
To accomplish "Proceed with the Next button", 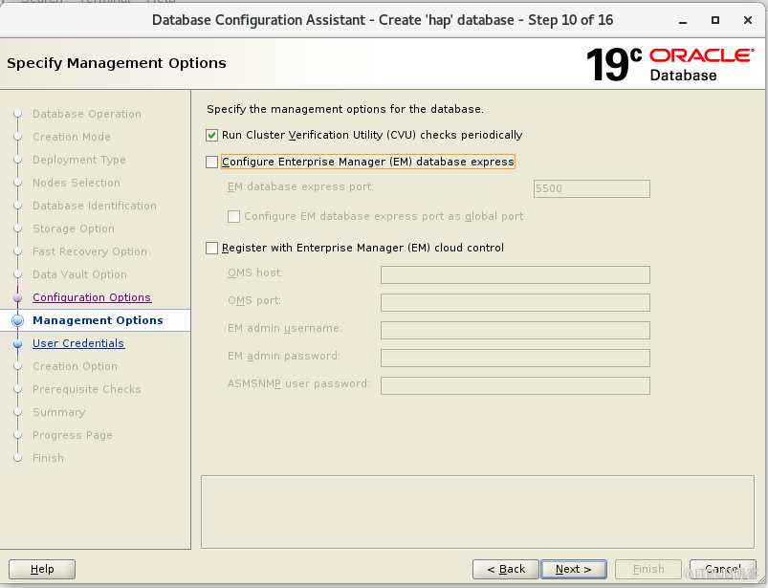I will [574, 569].
